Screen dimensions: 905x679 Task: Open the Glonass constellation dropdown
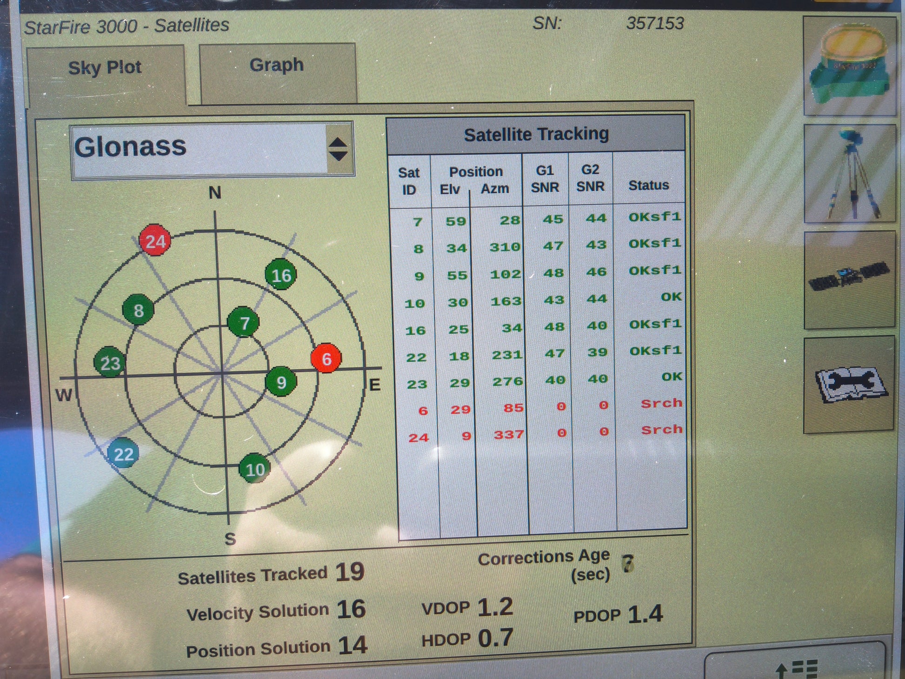[200, 148]
